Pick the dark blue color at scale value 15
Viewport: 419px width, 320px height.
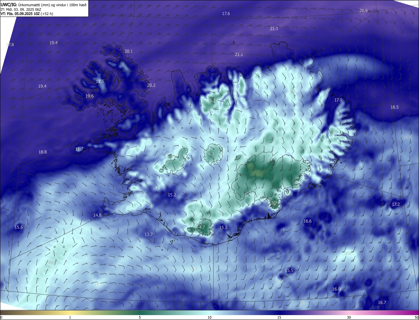tap(279, 312)
